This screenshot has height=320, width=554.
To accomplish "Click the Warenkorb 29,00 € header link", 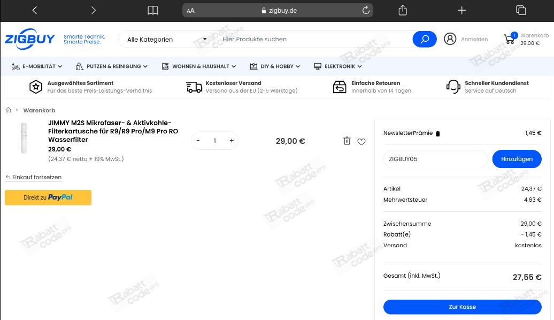I will coord(534,39).
